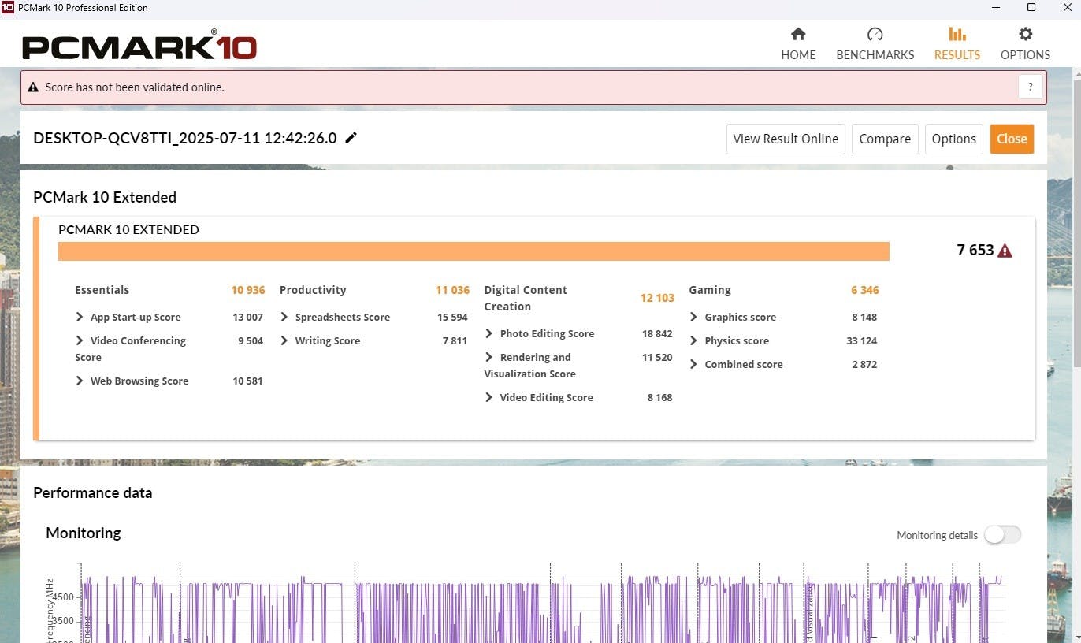Viewport: 1081px width, 643px height.
Task: Click the Gaming score 6 346
Action: click(x=864, y=290)
